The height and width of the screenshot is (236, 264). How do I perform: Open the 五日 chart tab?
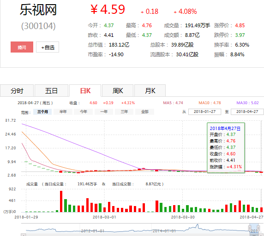tap(51, 91)
